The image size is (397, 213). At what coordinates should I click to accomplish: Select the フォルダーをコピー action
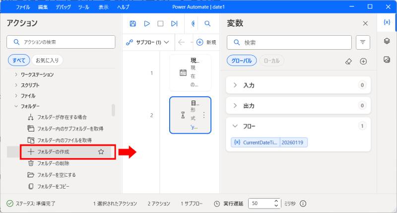tap(53, 186)
